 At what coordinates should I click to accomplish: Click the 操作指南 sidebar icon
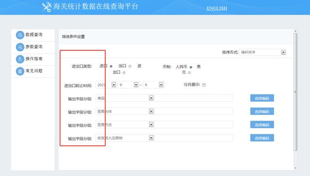coord(20,59)
